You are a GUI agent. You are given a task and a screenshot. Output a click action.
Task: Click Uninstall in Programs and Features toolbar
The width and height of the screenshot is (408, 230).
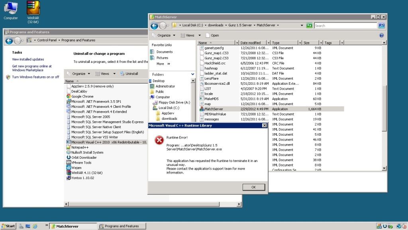129,74
